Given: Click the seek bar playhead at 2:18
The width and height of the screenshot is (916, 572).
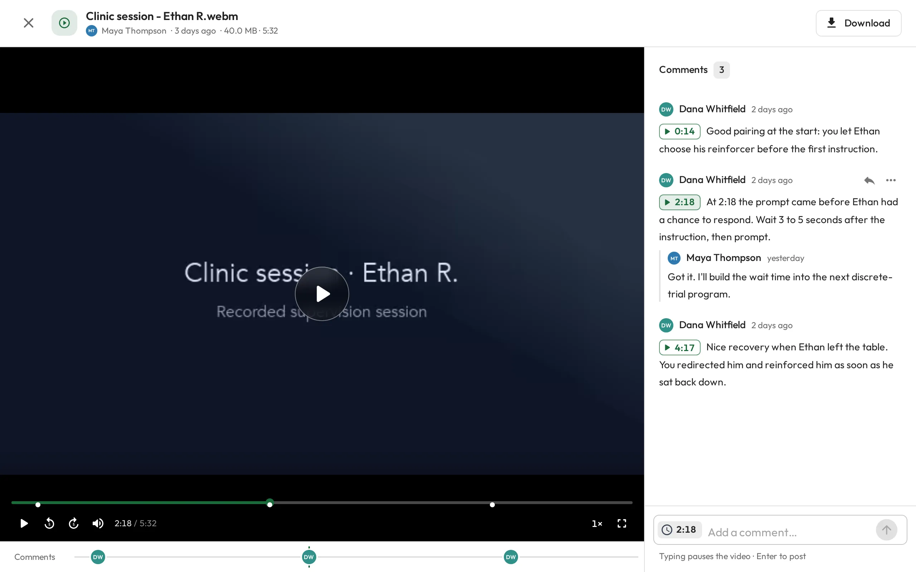Looking at the screenshot, I should pos(269,503).
